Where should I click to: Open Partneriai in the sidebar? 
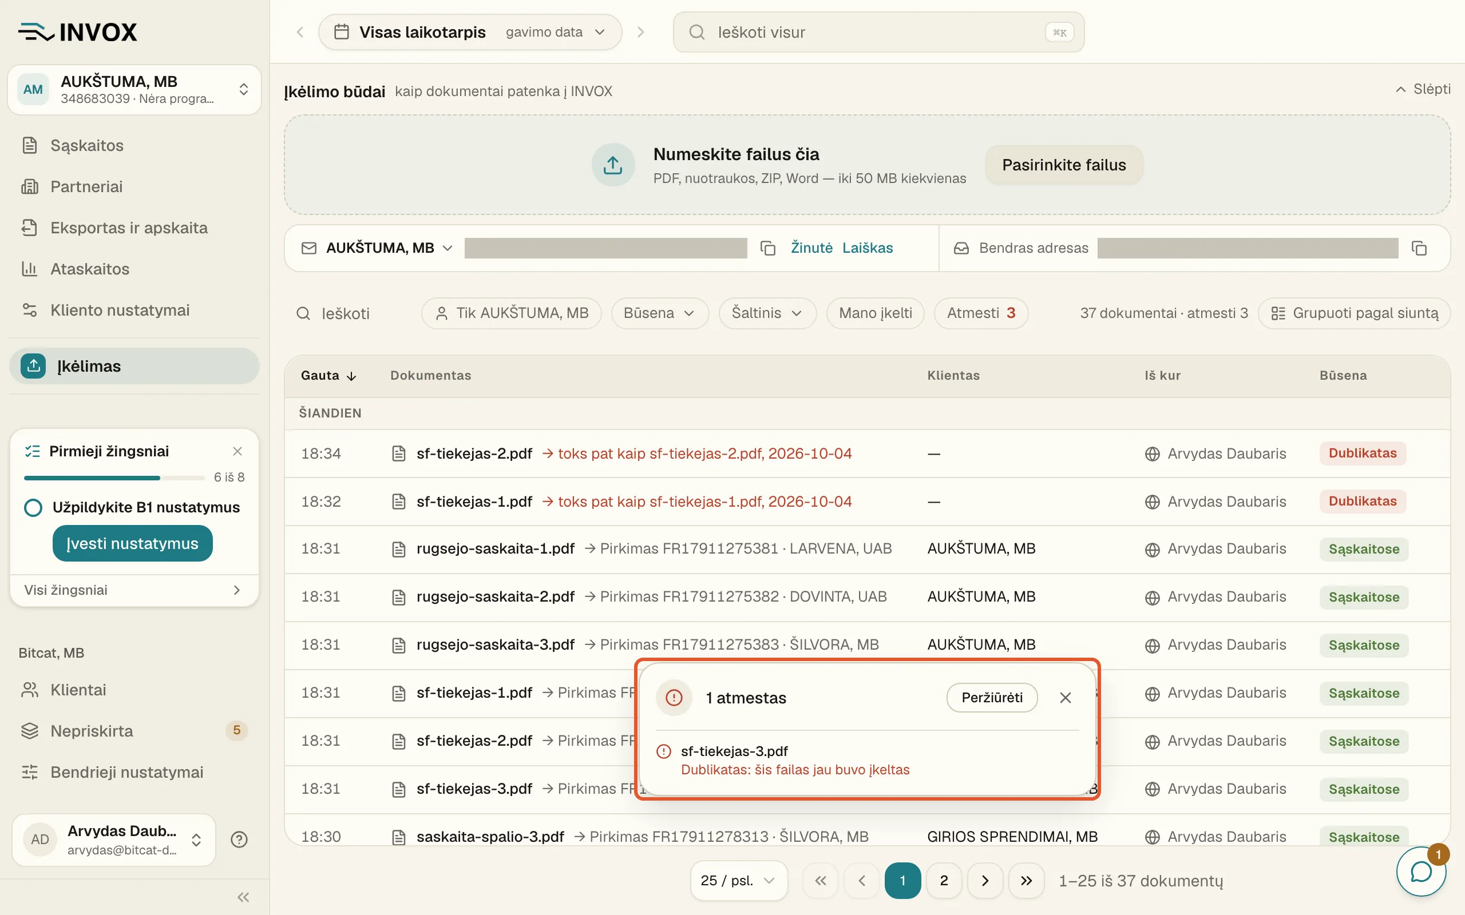tap(134, 186)
